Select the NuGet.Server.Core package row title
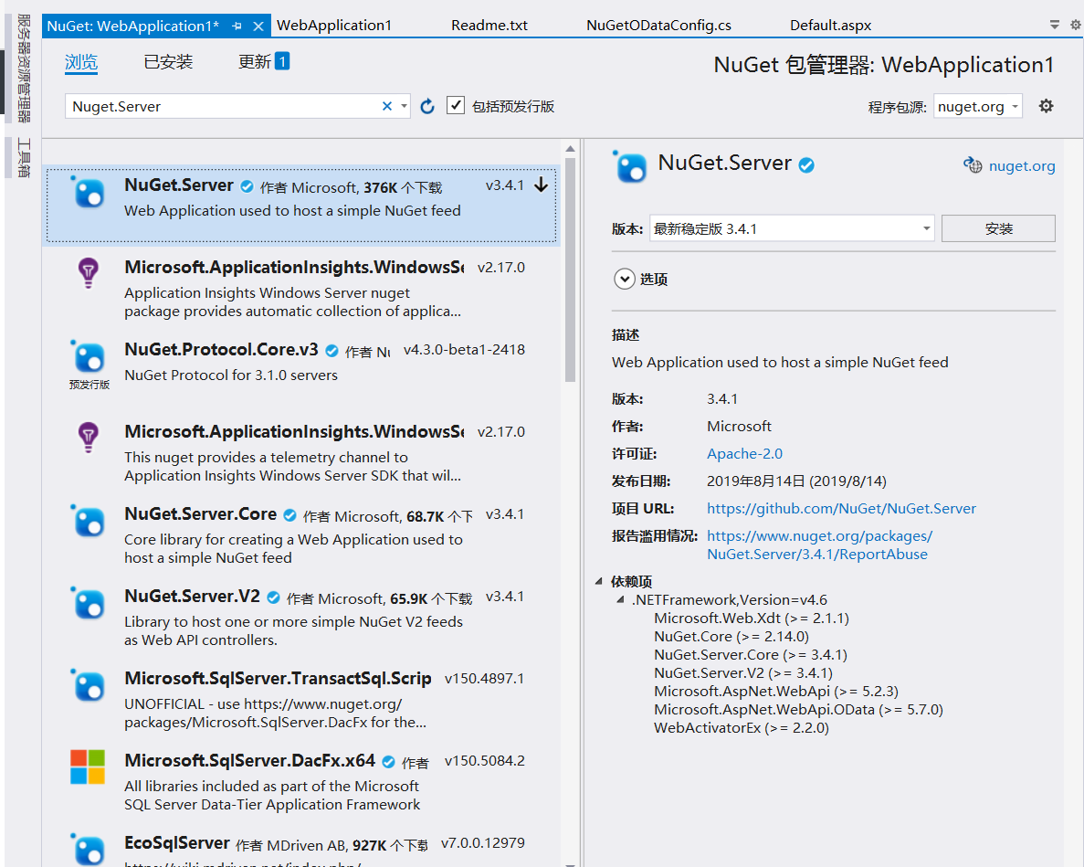Viewport: 1084px width, 867px height. (x=201, y=513)
